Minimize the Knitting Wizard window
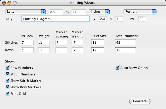The image size is (166, 109). pos(9,3)
